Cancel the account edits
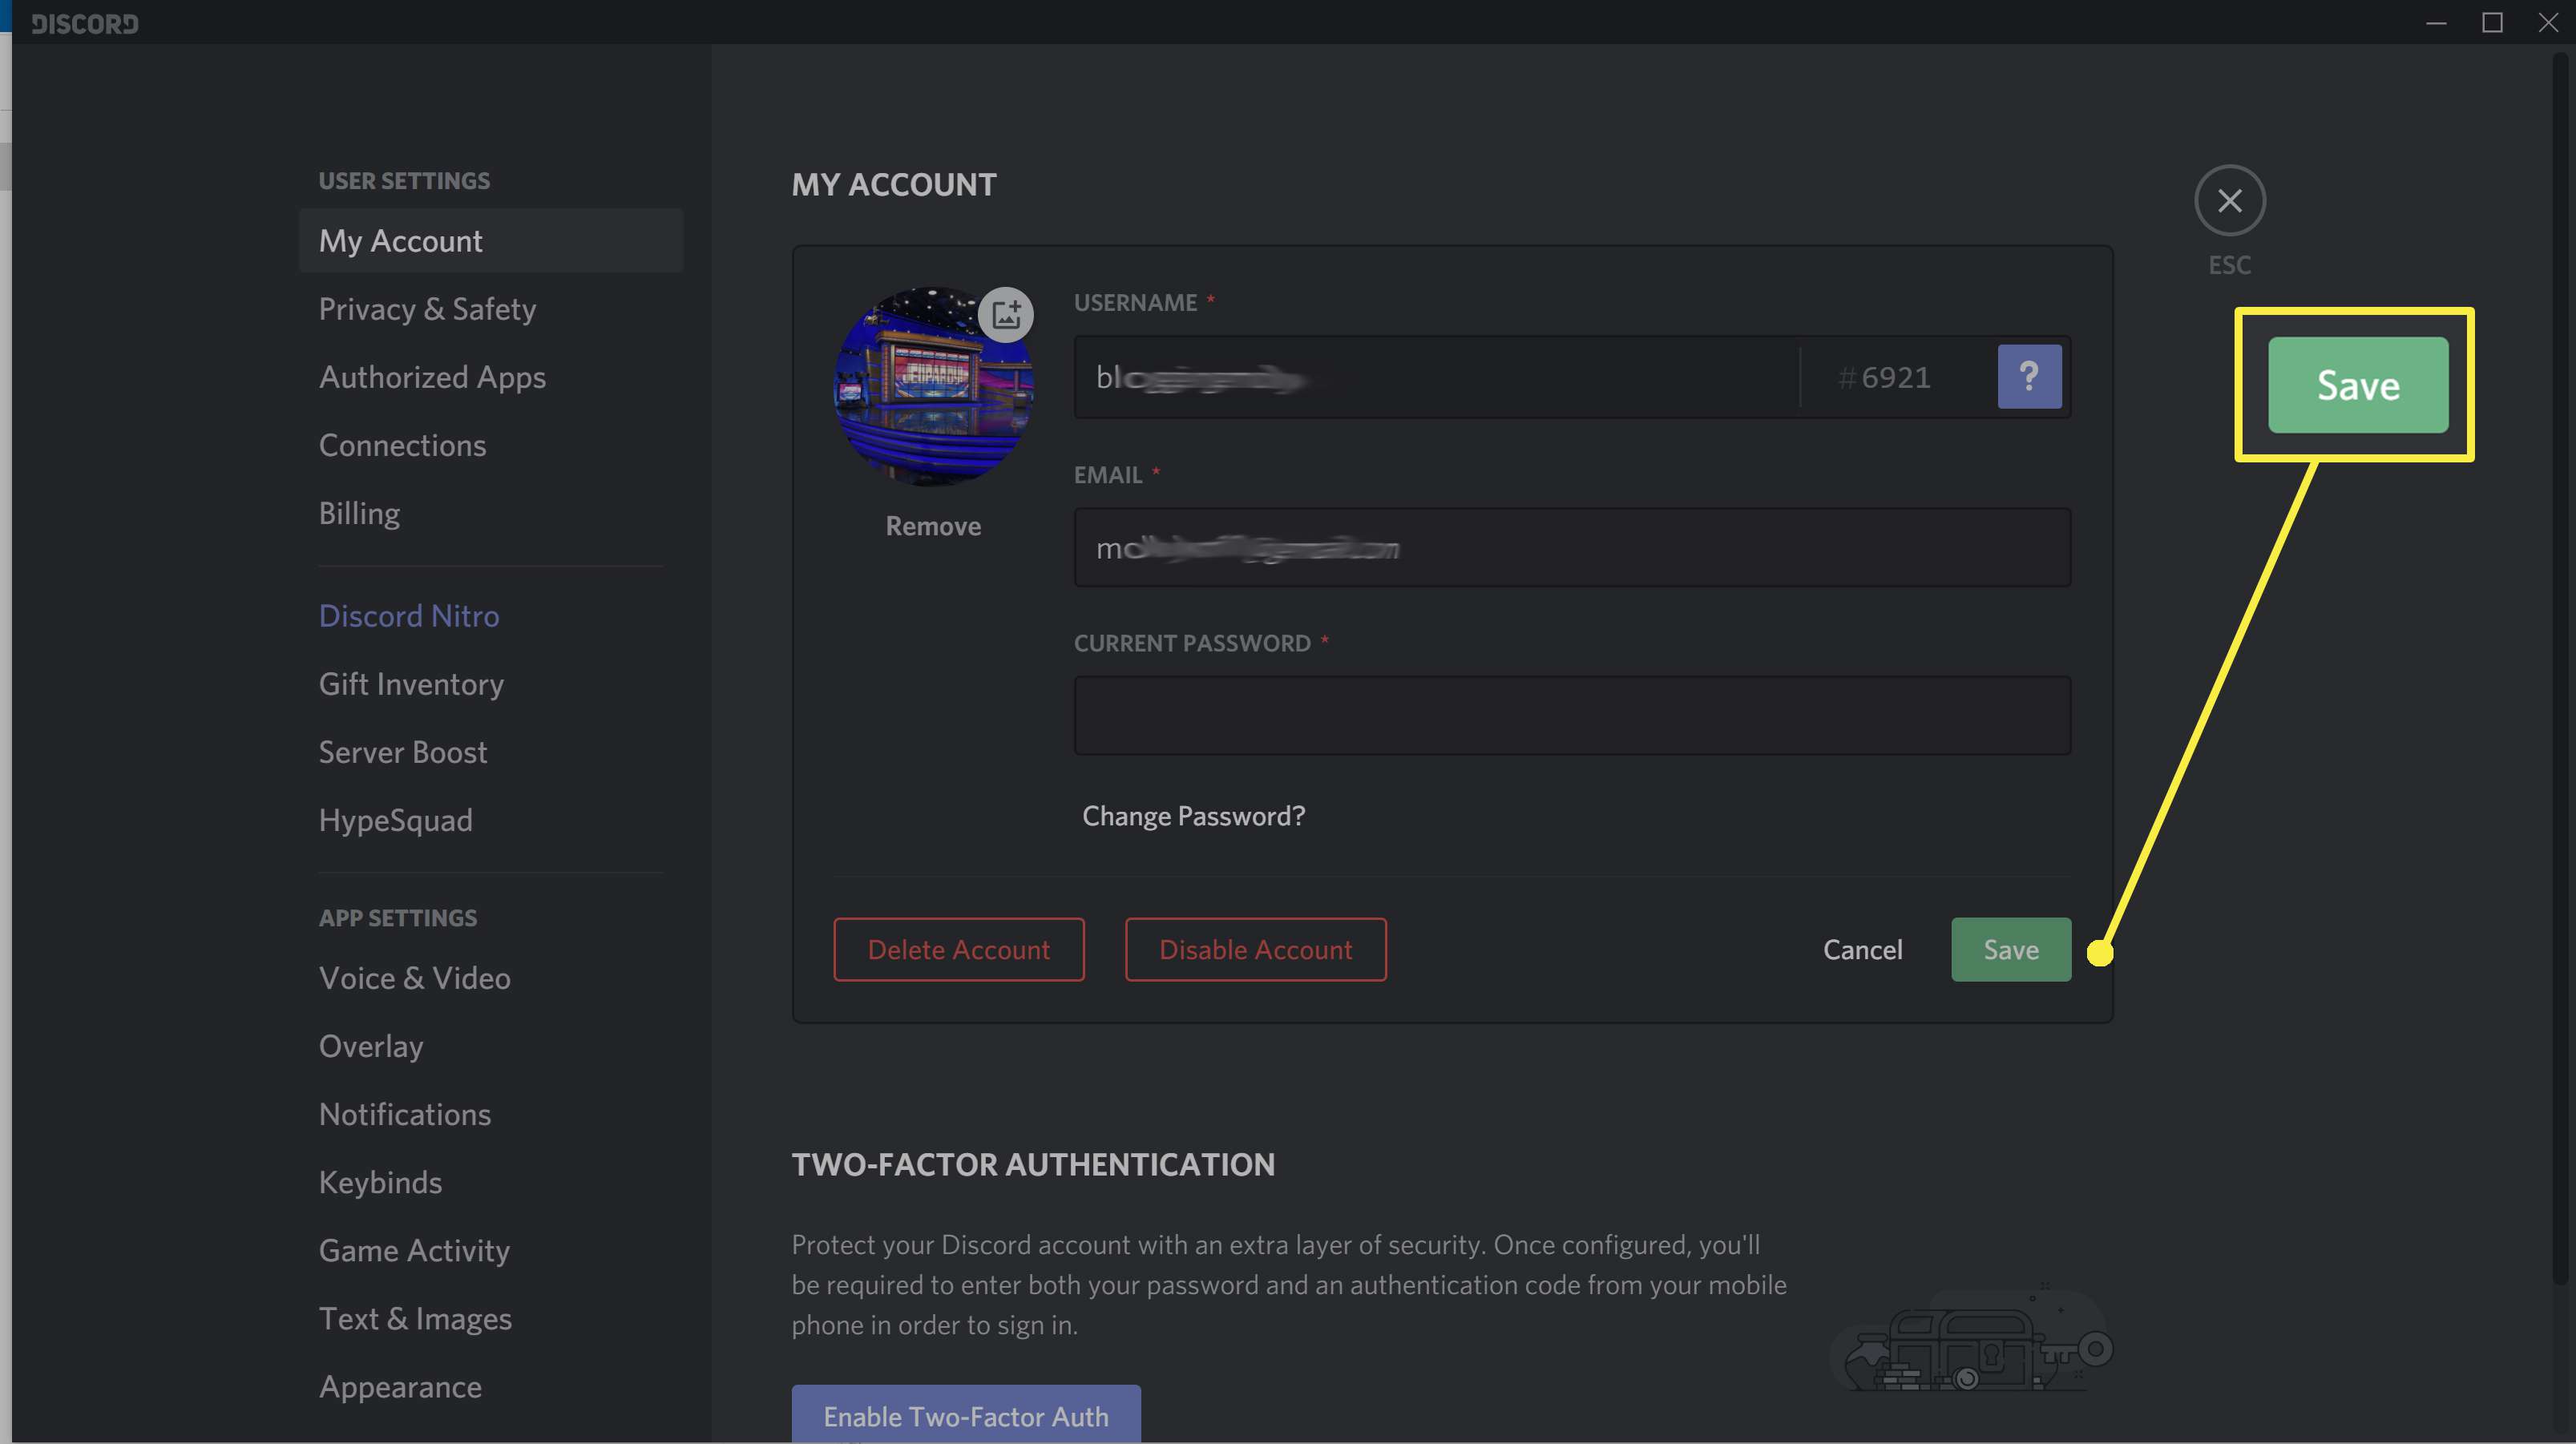The width and height of the screenshot is (2576, 1444). click(x=1862, y=949)
